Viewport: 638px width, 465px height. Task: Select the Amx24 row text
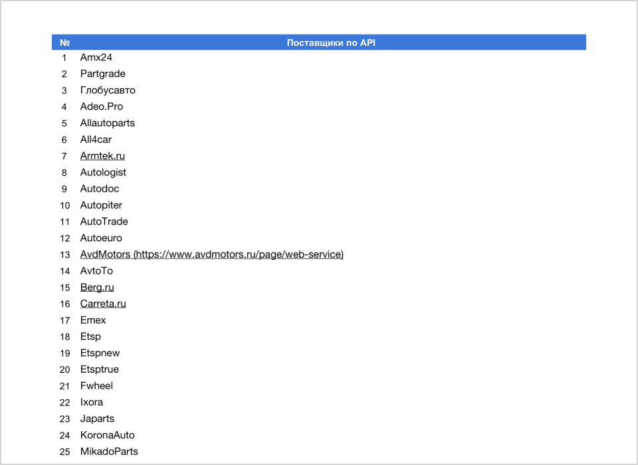96,57
